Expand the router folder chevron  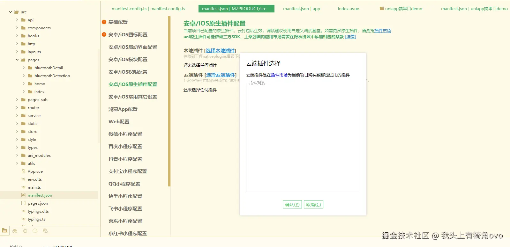pos(17,107)
